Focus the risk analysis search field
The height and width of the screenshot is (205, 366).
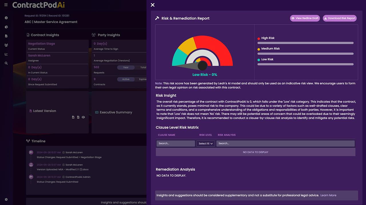(285, 143)
